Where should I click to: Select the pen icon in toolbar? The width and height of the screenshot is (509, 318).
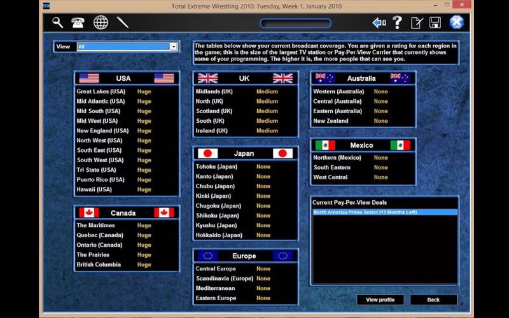pos(123,23)
